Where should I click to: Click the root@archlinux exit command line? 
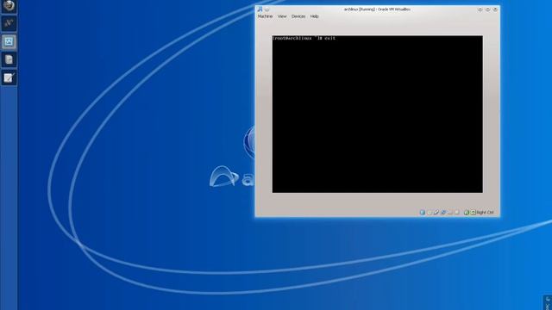click(304, 38)
